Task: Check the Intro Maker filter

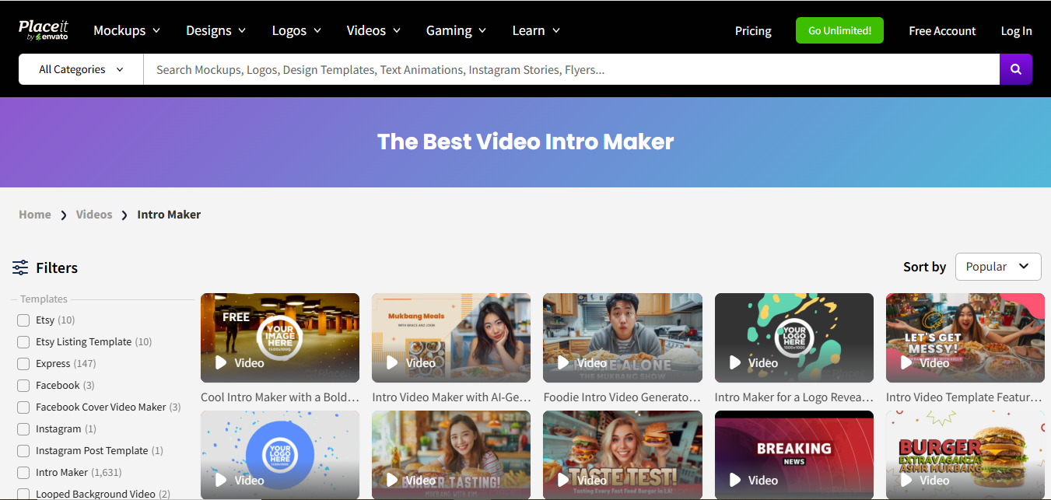Action: coord(23,472)
